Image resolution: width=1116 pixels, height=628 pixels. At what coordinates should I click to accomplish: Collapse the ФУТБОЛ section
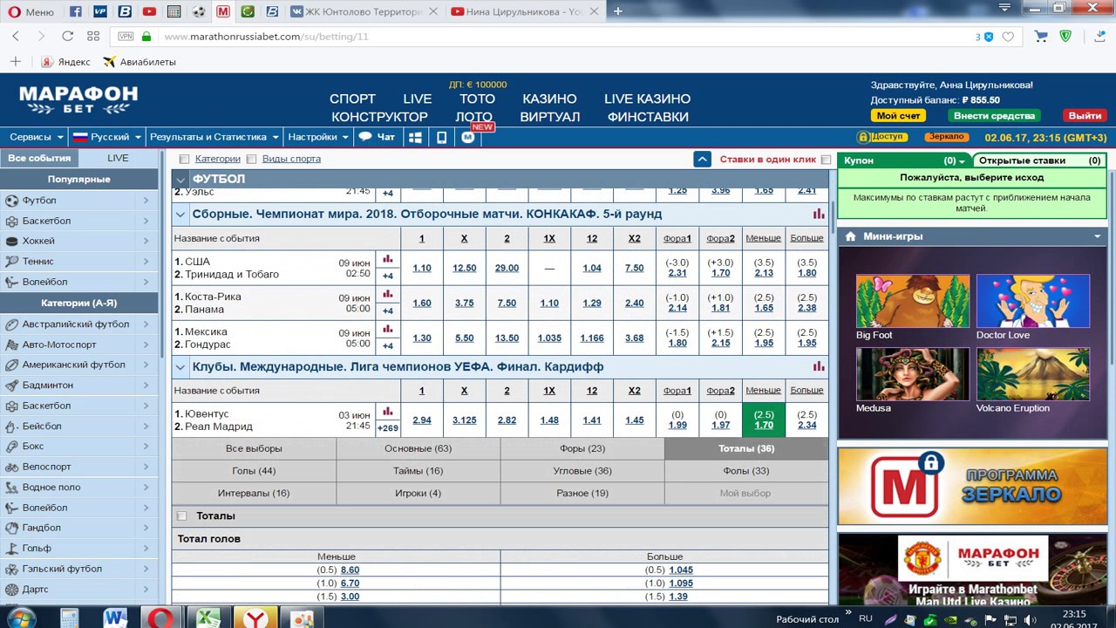(x=180, y=180)
